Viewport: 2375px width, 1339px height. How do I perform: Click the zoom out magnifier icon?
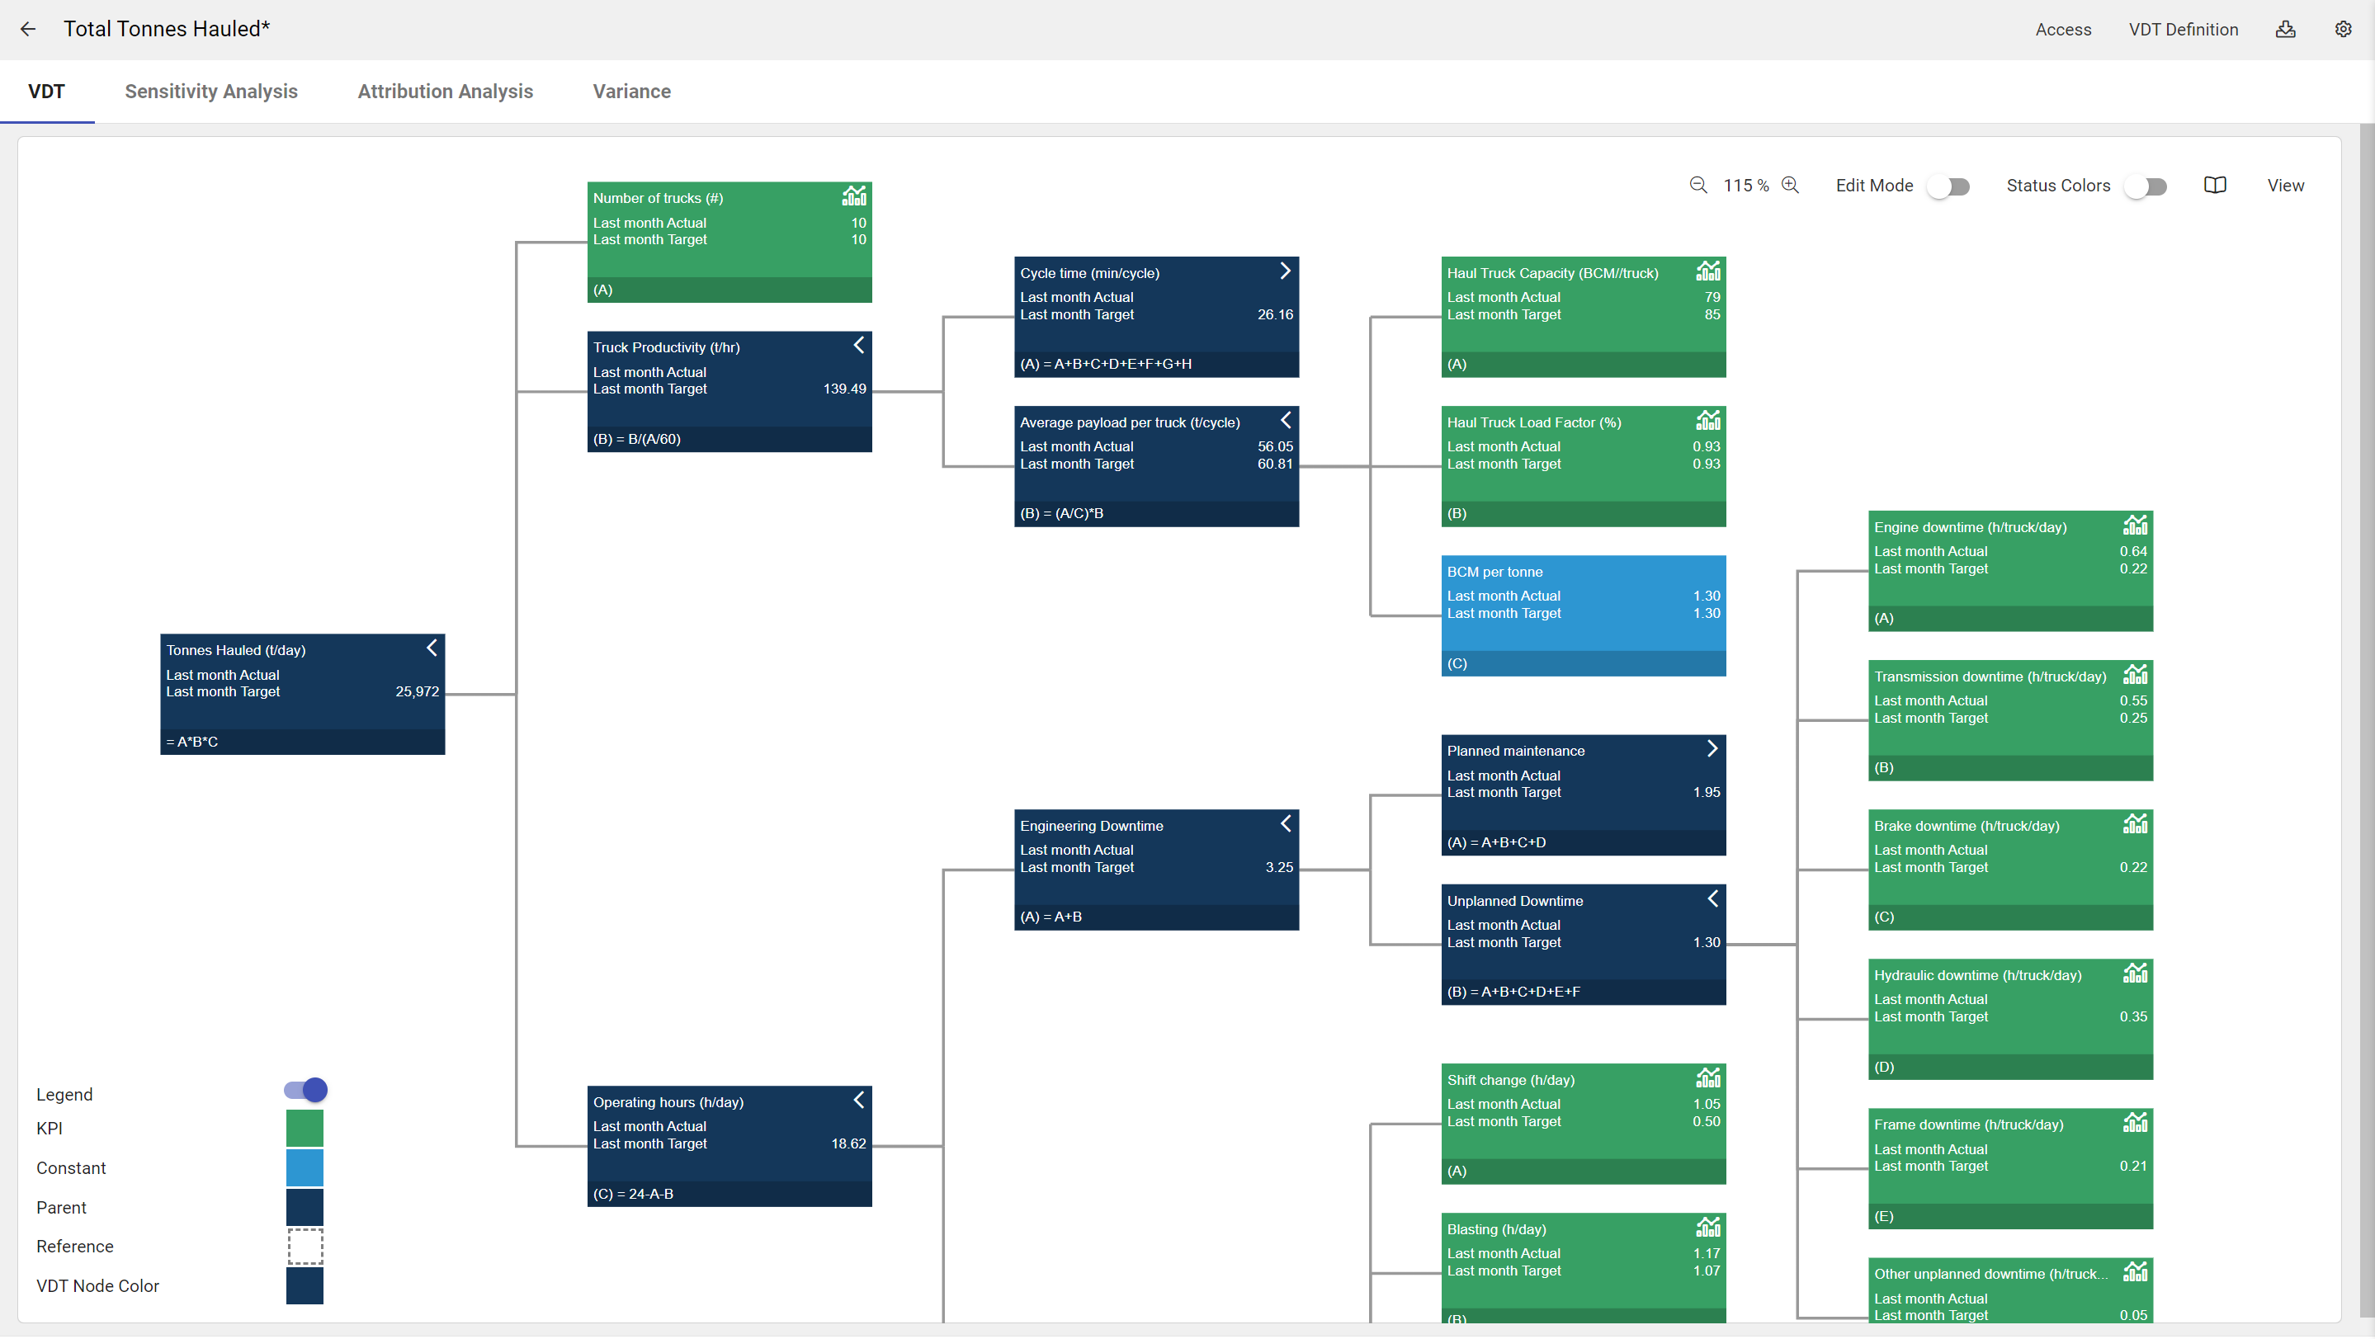point(1697,186)
